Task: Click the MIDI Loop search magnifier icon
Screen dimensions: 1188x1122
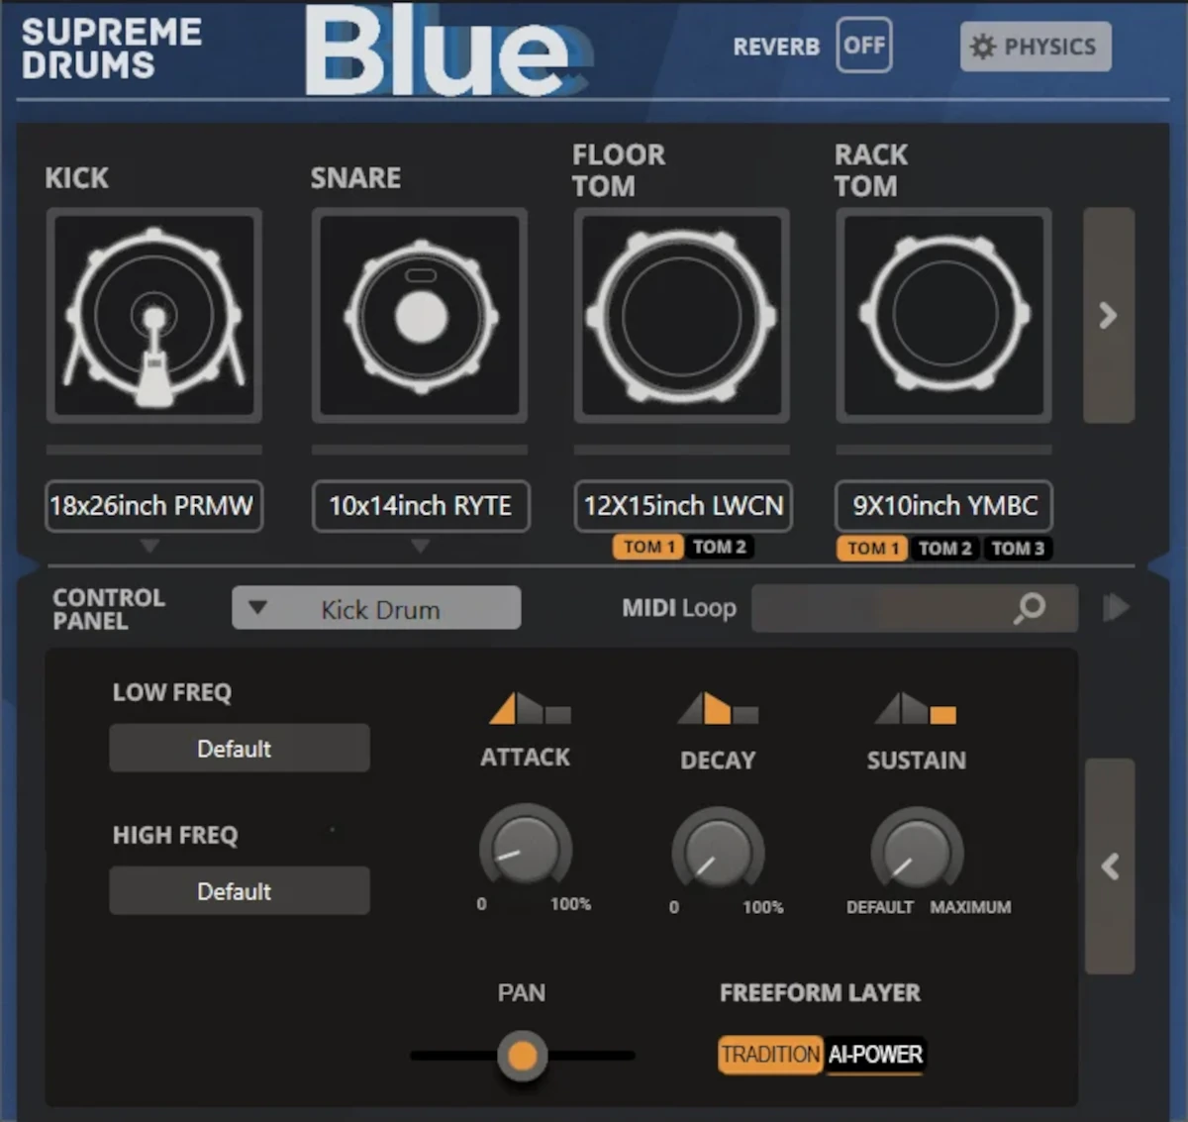Action: point(1030,607)
